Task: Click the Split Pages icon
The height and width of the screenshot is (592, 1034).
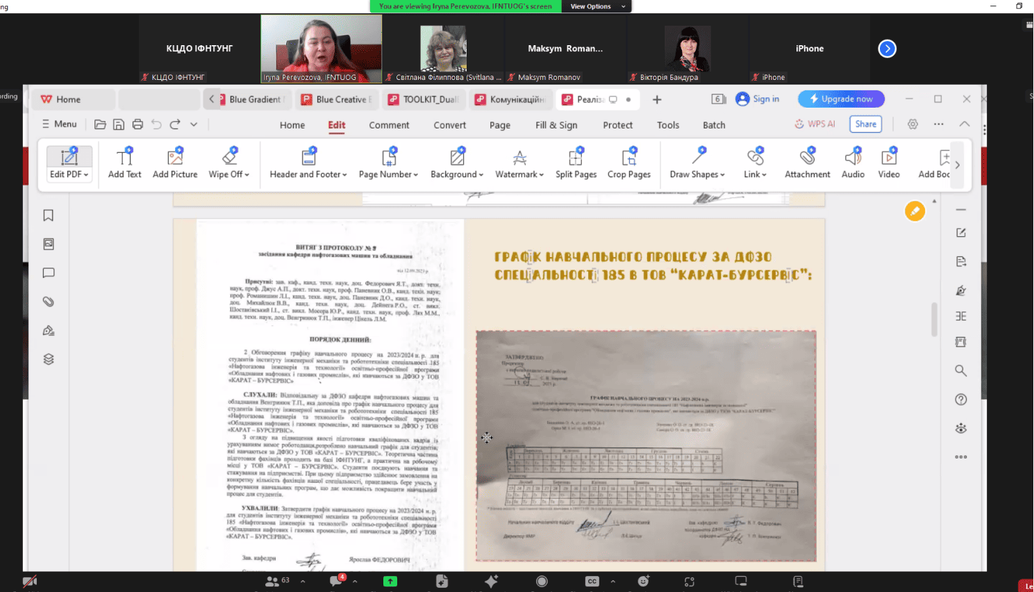Action: pos(576,163)
